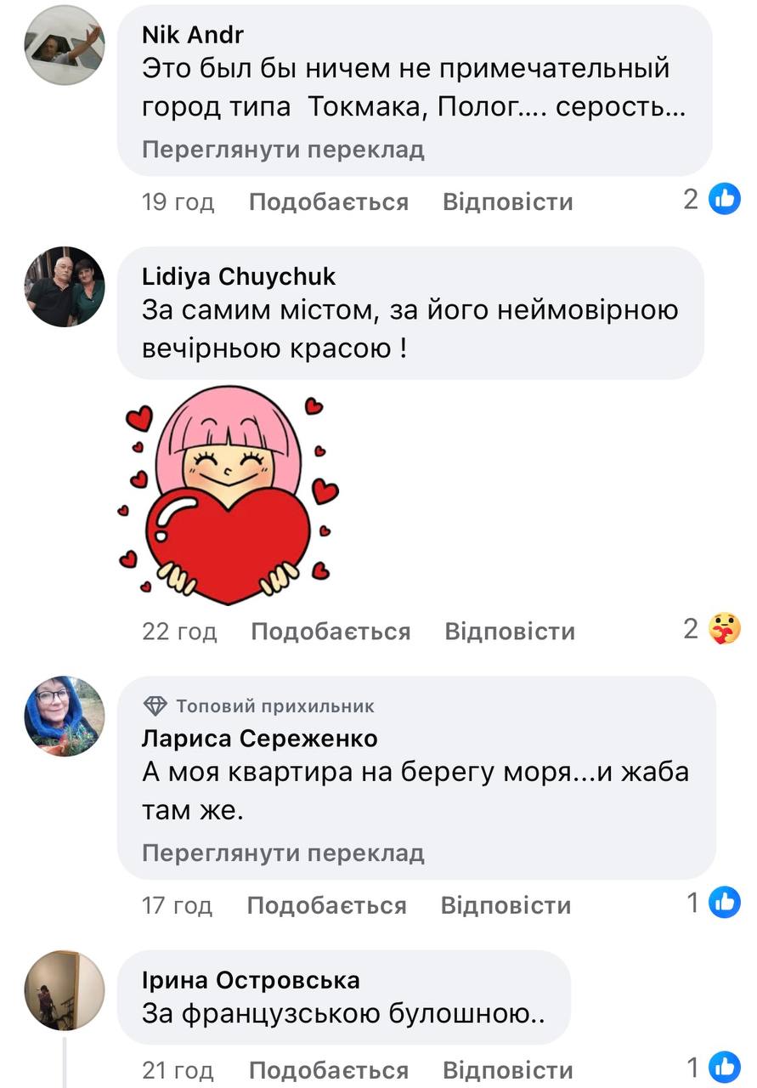Click the like reaction icon on Nik Andr's comment
Image resolution: width=757 pixels, height=1088 pixels.
tap(725, 199)
